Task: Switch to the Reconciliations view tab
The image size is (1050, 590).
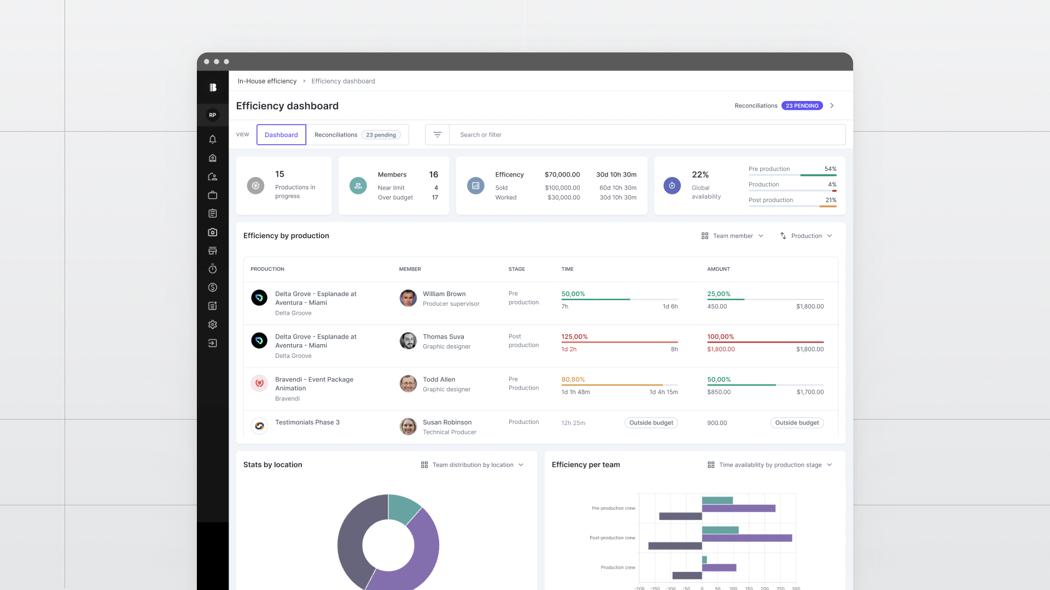Action: click(358, 135)
